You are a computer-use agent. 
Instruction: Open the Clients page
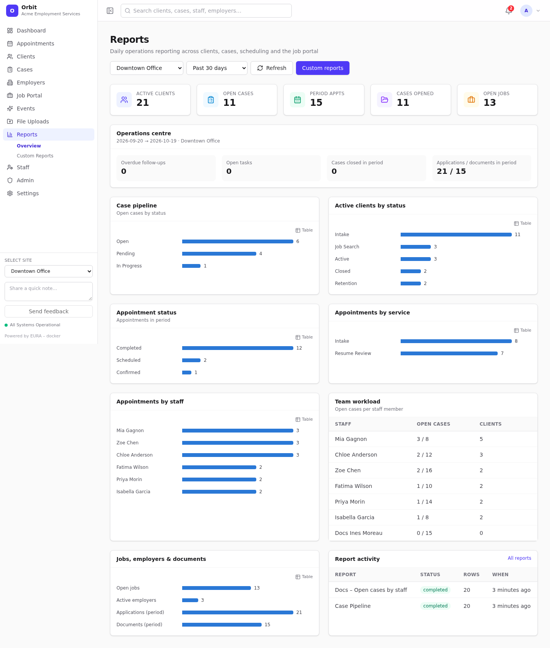(49, 57)
